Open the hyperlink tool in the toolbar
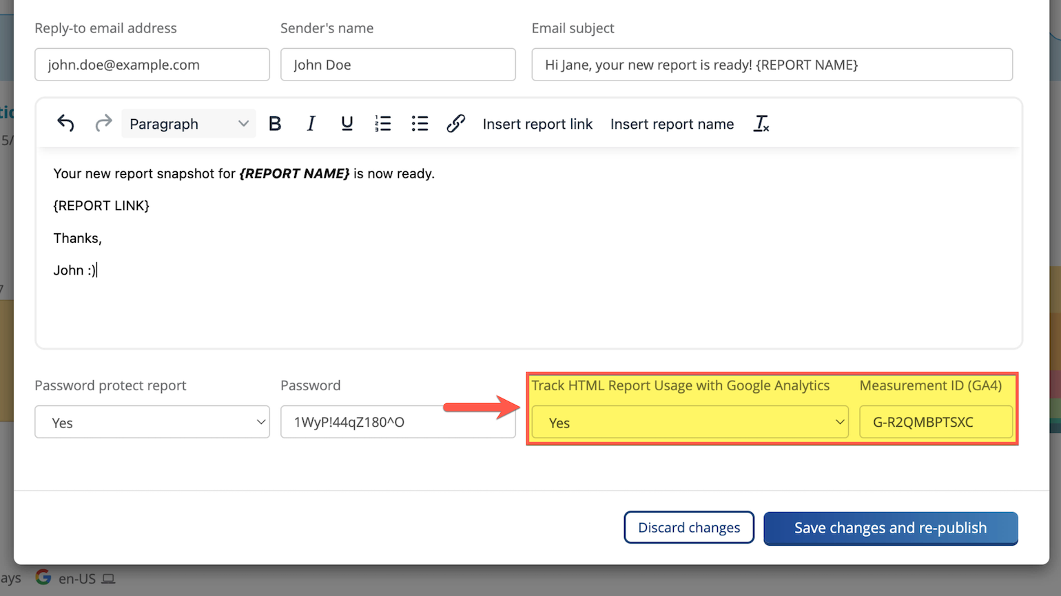Screen dimensions: 1061x596 [x=455, y=123]
